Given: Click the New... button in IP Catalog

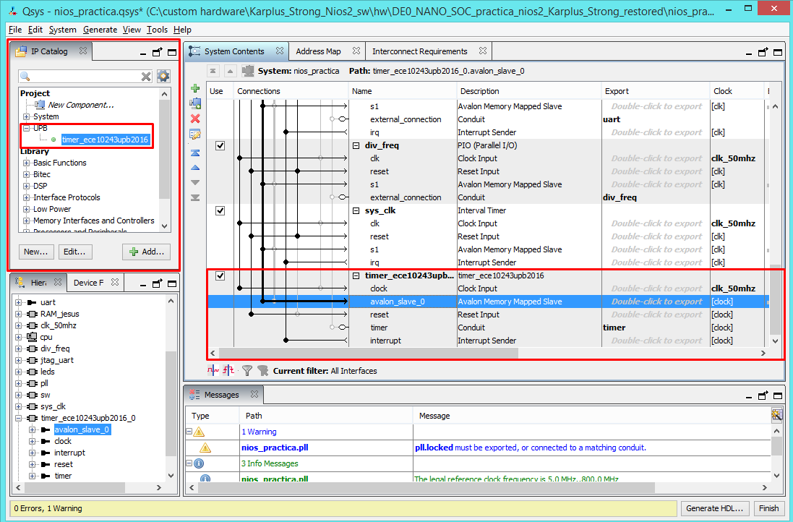Looking at the screenshot, I should pos(35,252).
